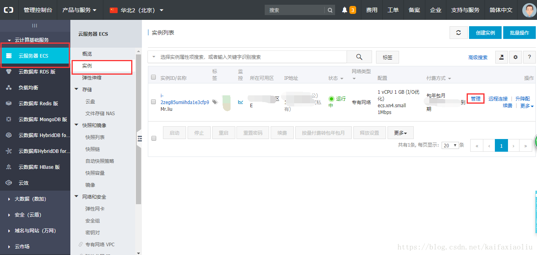Click 云数据库 RDS 版 sidebar icon

9,71
